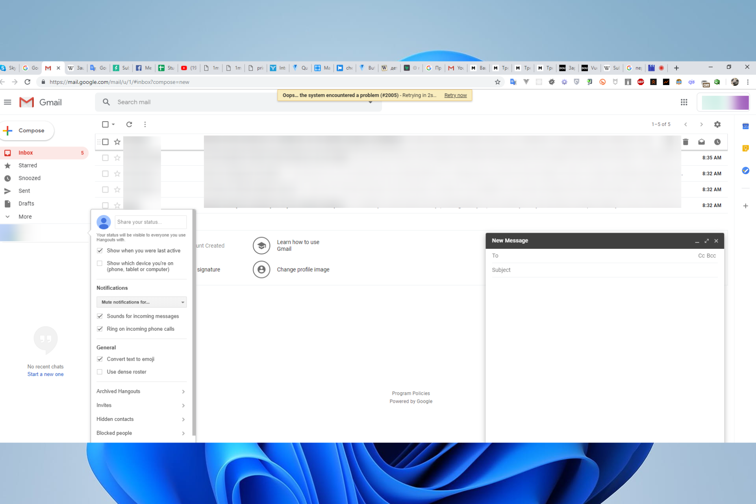Click the Learn how to use Gmail icon
This screenshot has width=756, height=504.
click(x=261, y=246)
